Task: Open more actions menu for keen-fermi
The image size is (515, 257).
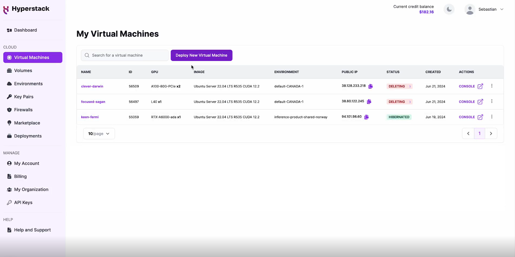Action: coord(492,117)
